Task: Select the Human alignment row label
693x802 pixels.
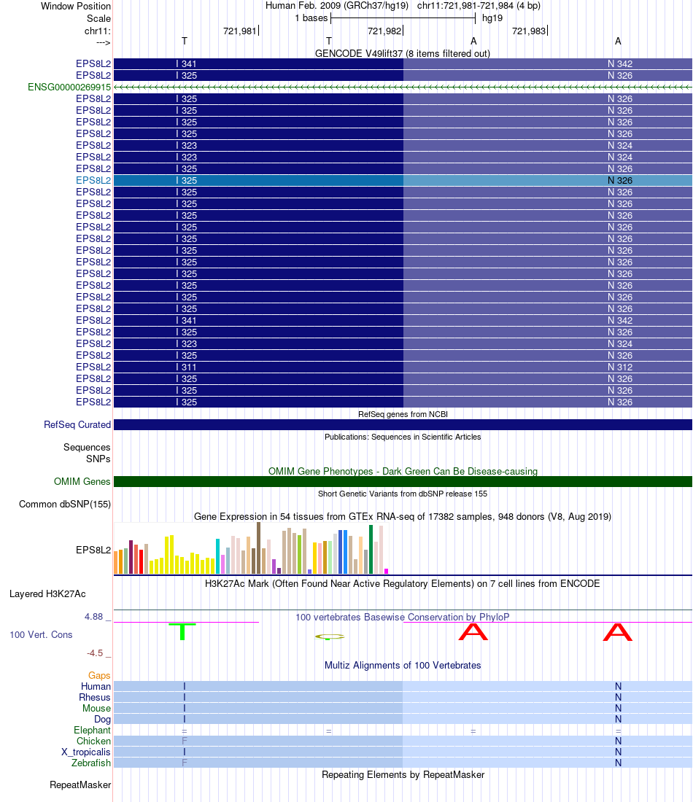Action: click(x=96, y=686)
